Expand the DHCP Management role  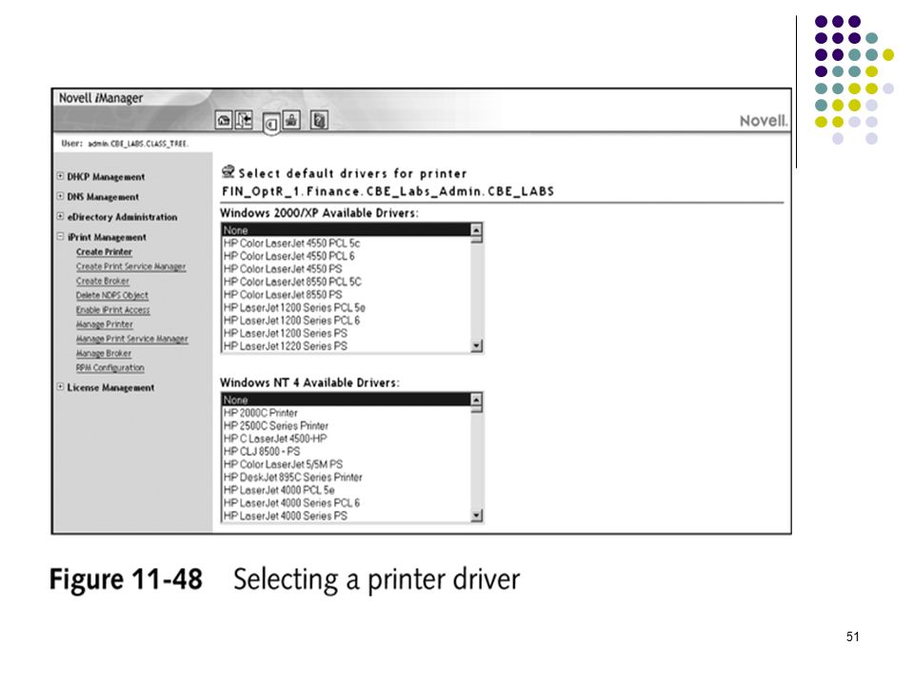[x=60, y=176]
